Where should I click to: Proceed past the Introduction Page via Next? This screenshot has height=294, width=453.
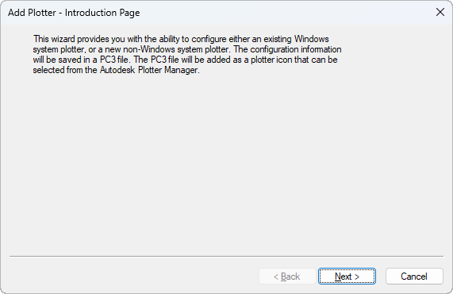coord(347,277)
